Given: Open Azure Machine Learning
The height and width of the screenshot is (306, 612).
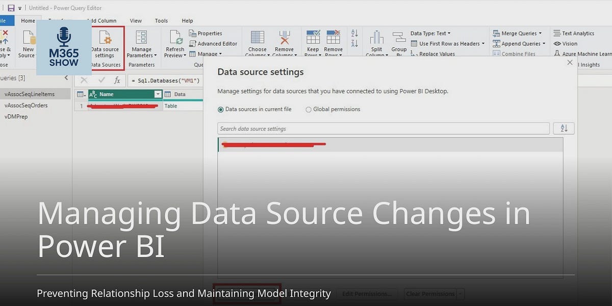Looking at the screenshot, I should [582, 54].
